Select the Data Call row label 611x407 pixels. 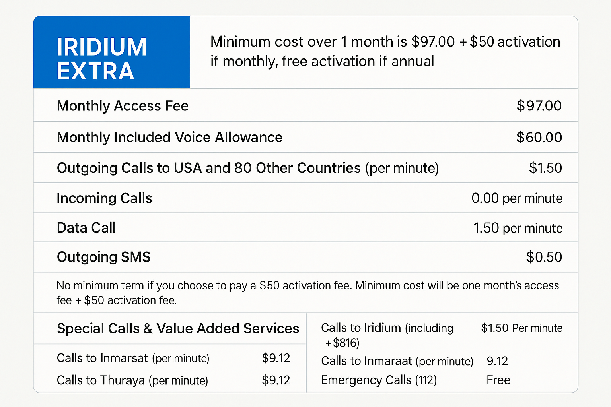(86, 228)
